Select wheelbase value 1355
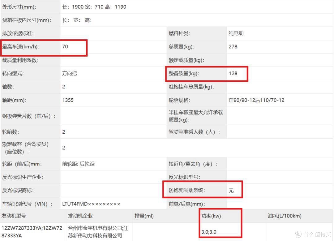Image resolution: width=334 pixels, height=241 pixels. point(68,100)
